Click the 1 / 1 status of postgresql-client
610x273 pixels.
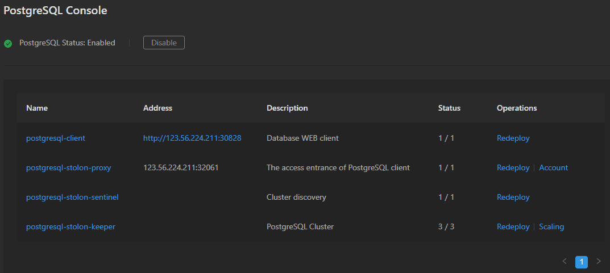[x=446, y=138]
